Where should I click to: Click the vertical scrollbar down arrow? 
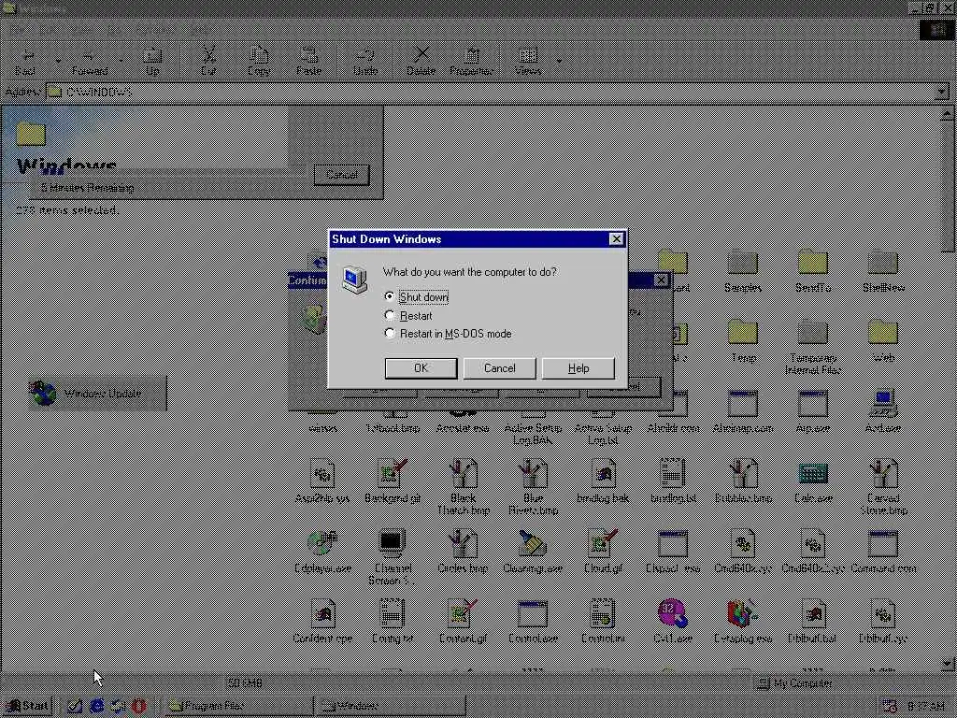(948, 663)
